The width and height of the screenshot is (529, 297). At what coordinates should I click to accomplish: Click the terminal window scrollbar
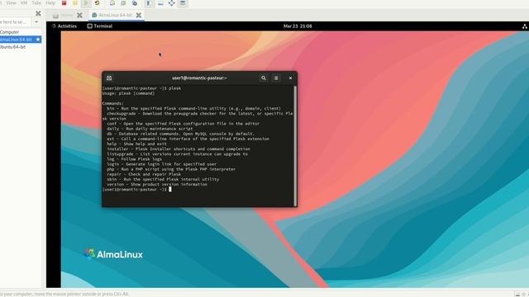click(295, 145)
